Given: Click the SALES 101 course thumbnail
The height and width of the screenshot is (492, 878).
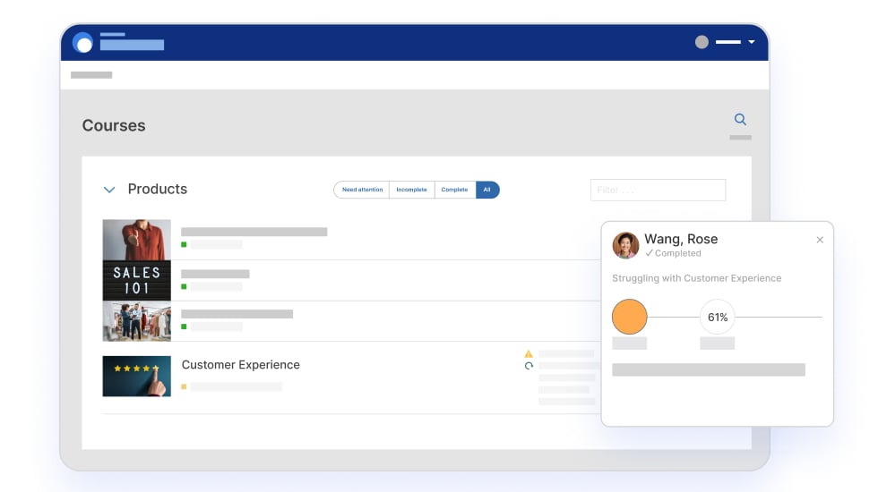Looking at the screenshot, I should [136, 280].
